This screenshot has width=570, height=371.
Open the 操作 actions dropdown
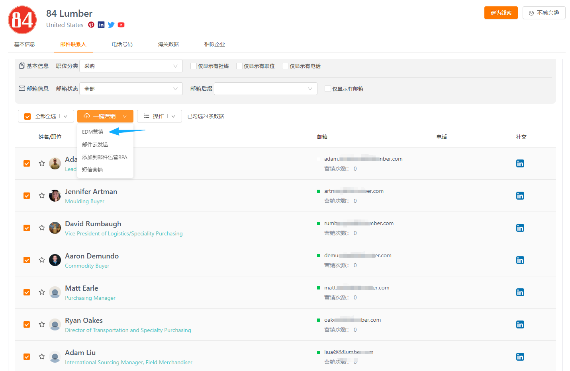[x=159, y=116]
